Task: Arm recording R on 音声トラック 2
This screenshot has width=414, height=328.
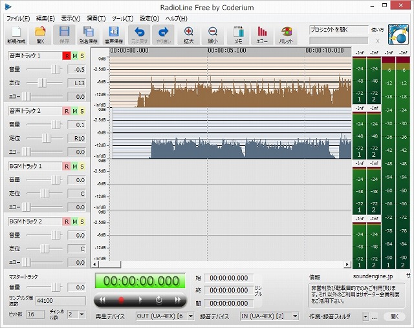Action: coord(67,111)
